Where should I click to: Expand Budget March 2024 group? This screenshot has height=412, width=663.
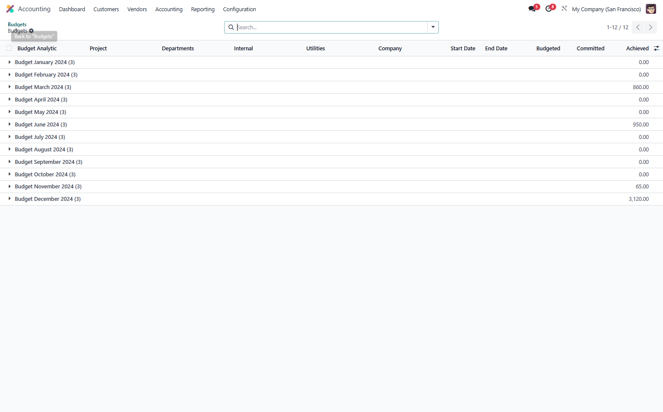coord(43,87)
